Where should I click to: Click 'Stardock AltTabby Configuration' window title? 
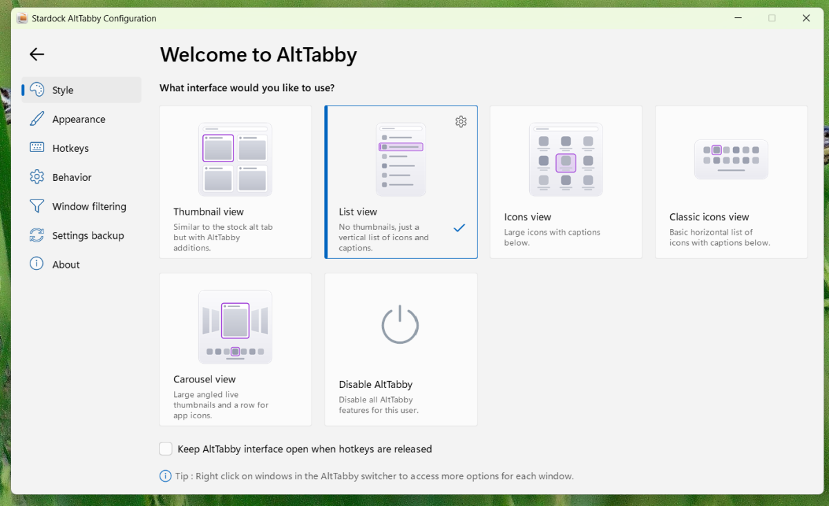tap(94, 18)
